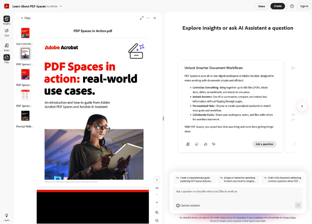
Task: Open Generative AI User Guidelines link
Action: tap(250, 218)
